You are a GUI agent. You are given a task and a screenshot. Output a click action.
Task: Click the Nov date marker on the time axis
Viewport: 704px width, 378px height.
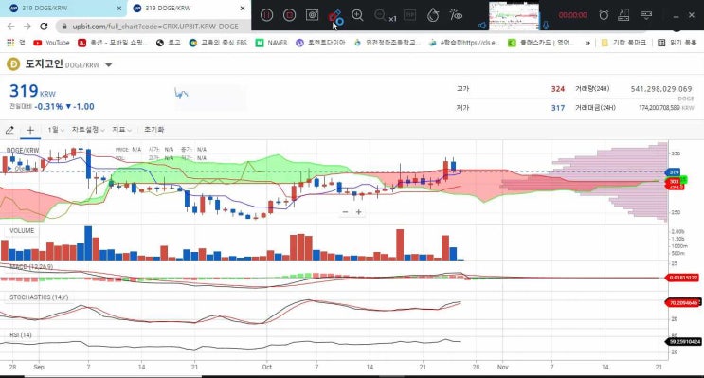coord(502,367)
